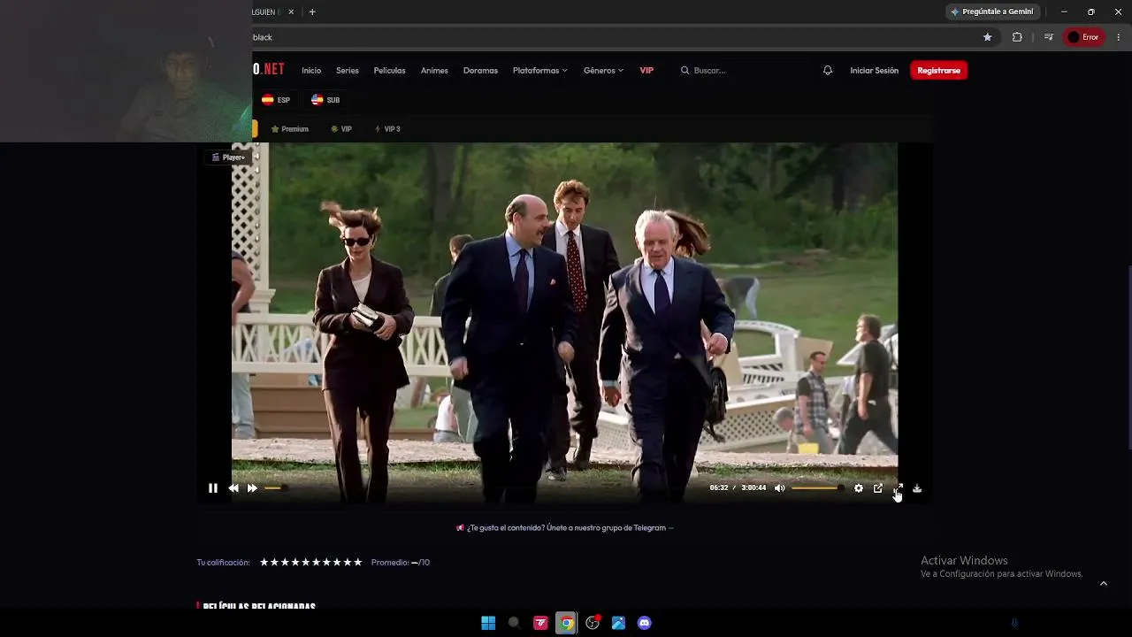Viewport: 1132px width, 637px height.
Task: Rate the movie with the tenth star
Action: click(x=358, y=563)
